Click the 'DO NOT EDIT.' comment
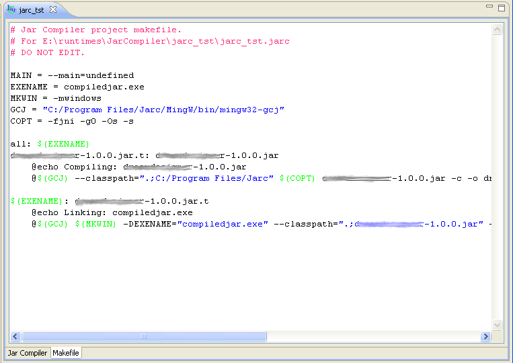This screenshot has height=363, width=513. [x=48, y=52]
